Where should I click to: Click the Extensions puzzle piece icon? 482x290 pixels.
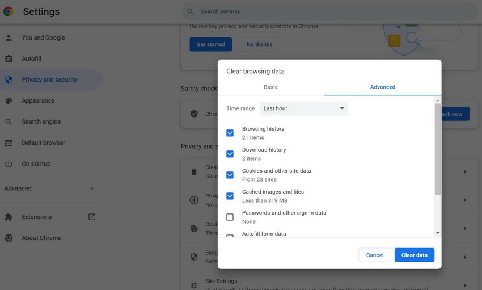coord(9,217)
